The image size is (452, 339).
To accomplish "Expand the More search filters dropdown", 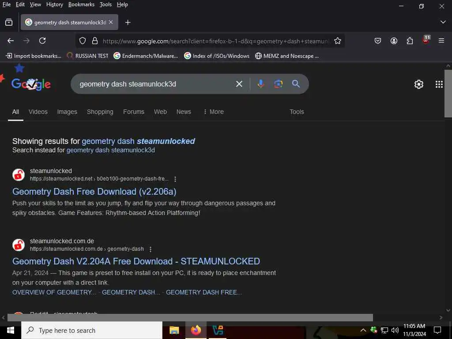I will [214, 112].
